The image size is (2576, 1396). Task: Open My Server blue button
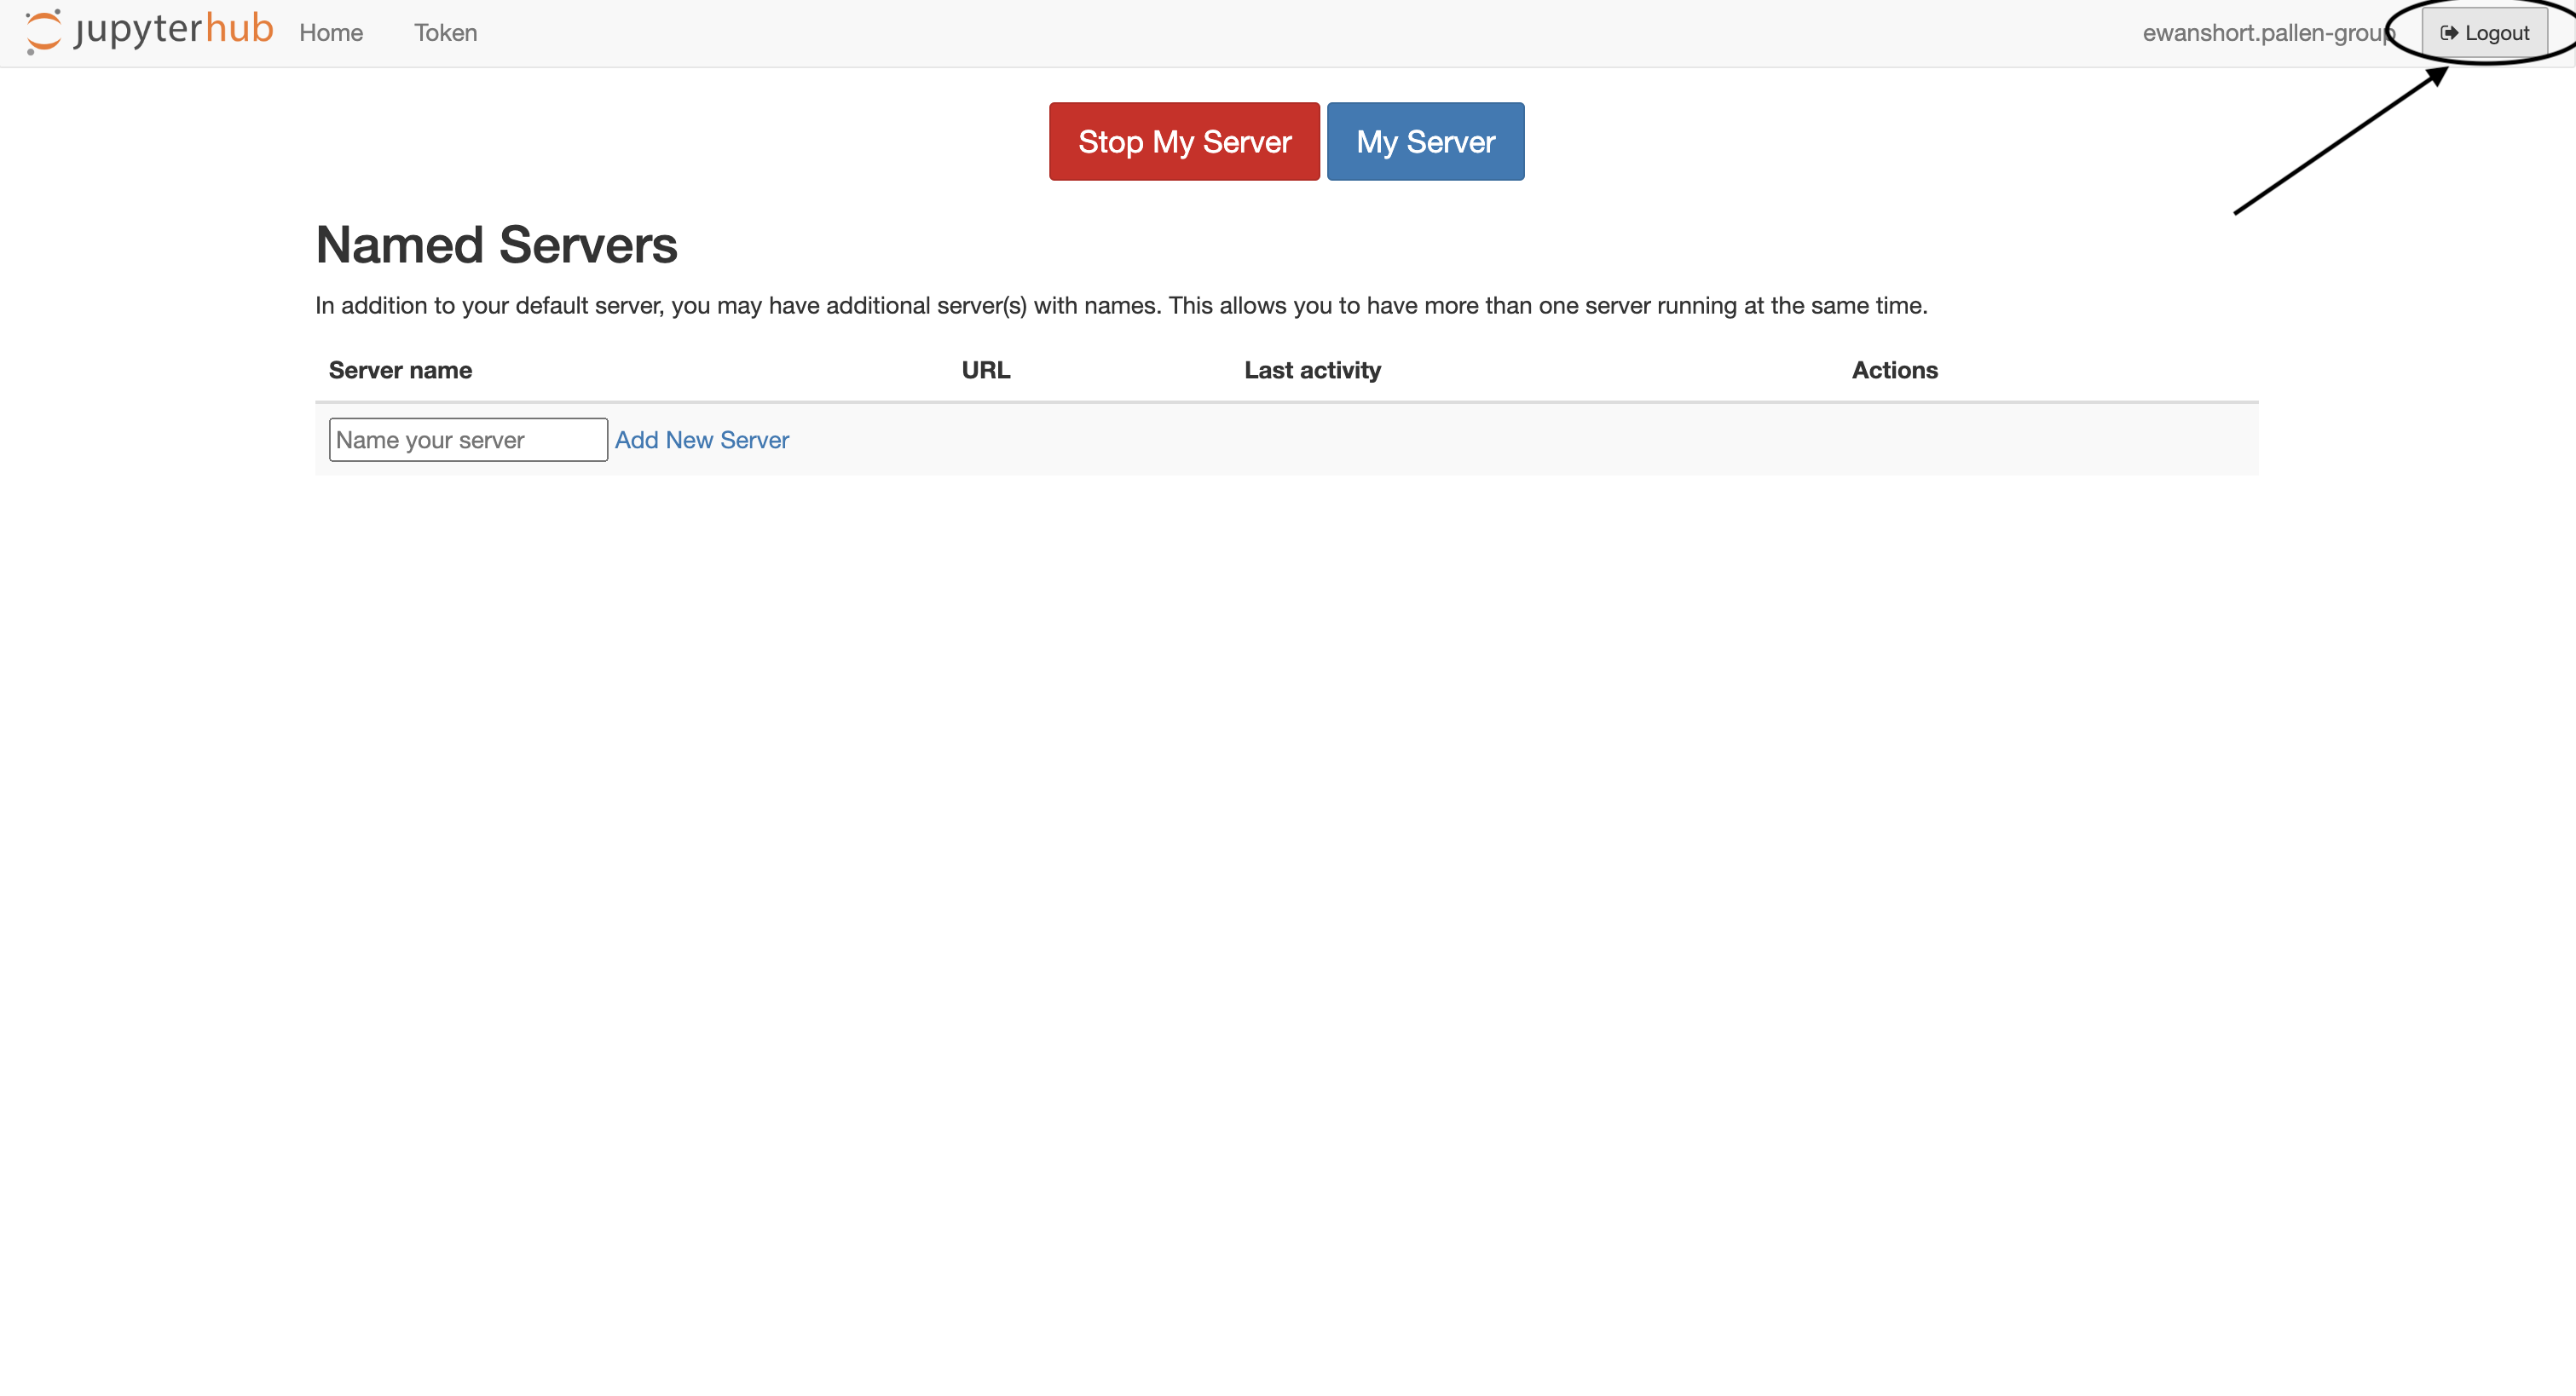[x=1425, y=142]
